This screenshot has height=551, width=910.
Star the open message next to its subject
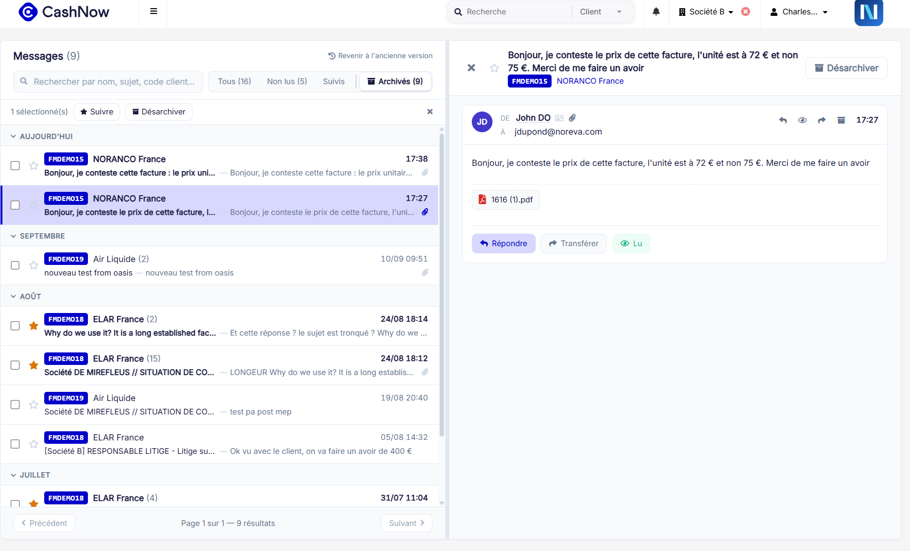(x=494, y=68)
